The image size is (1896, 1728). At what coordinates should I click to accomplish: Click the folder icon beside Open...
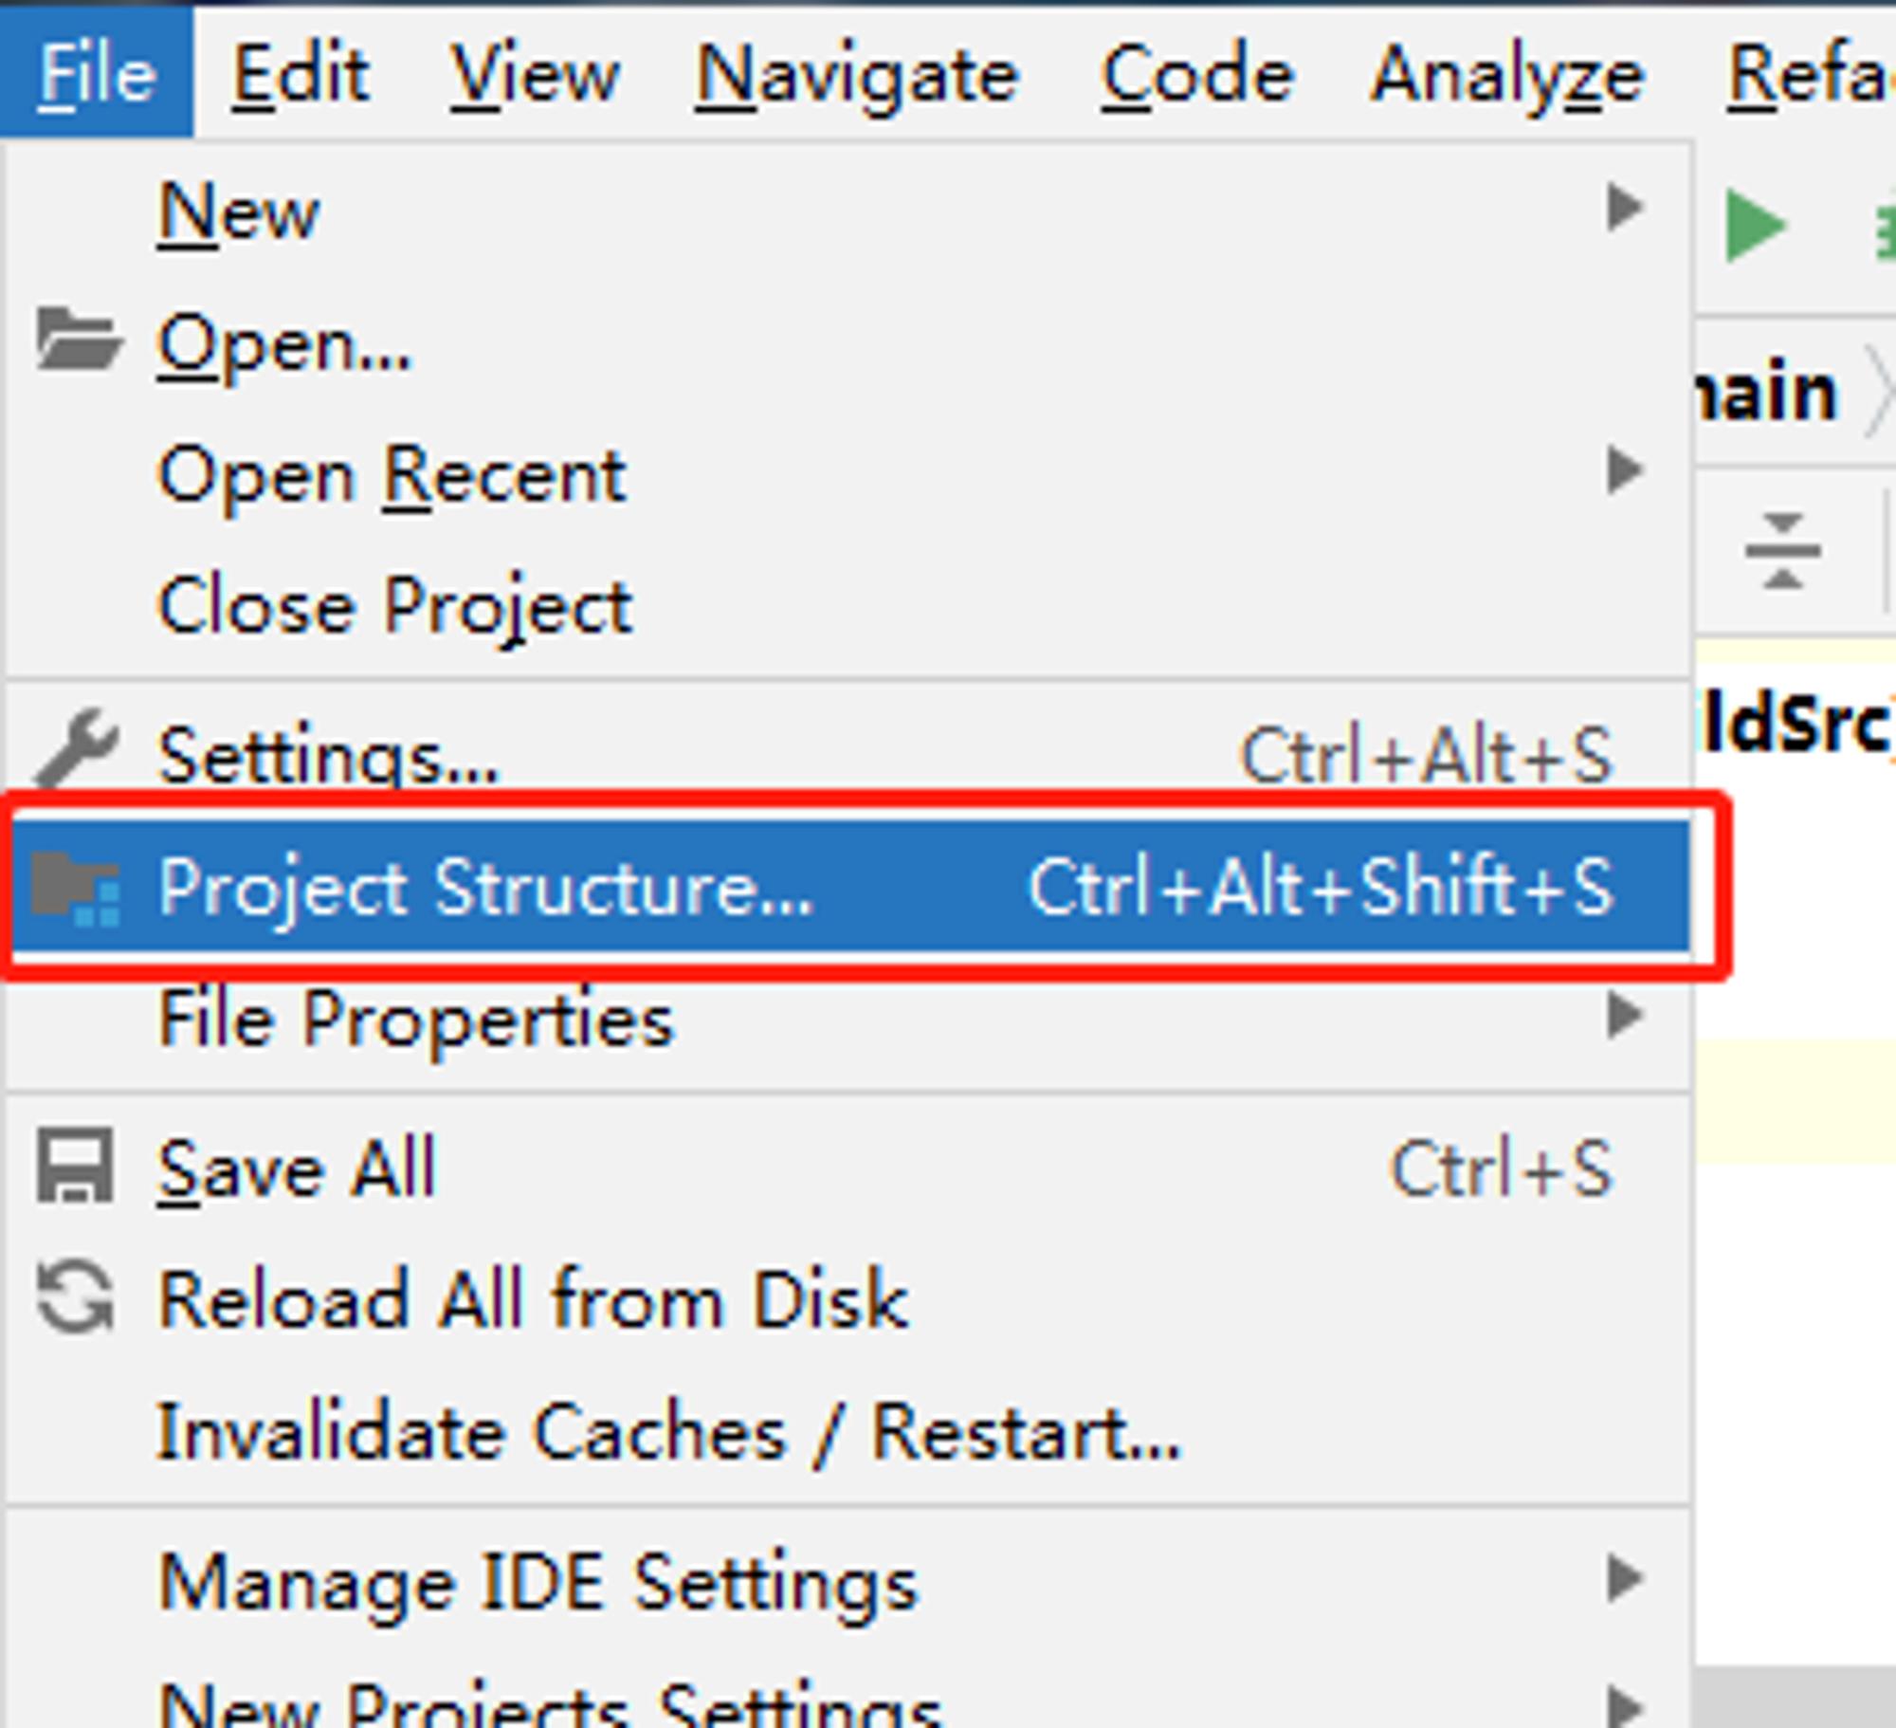coord(79,339)
